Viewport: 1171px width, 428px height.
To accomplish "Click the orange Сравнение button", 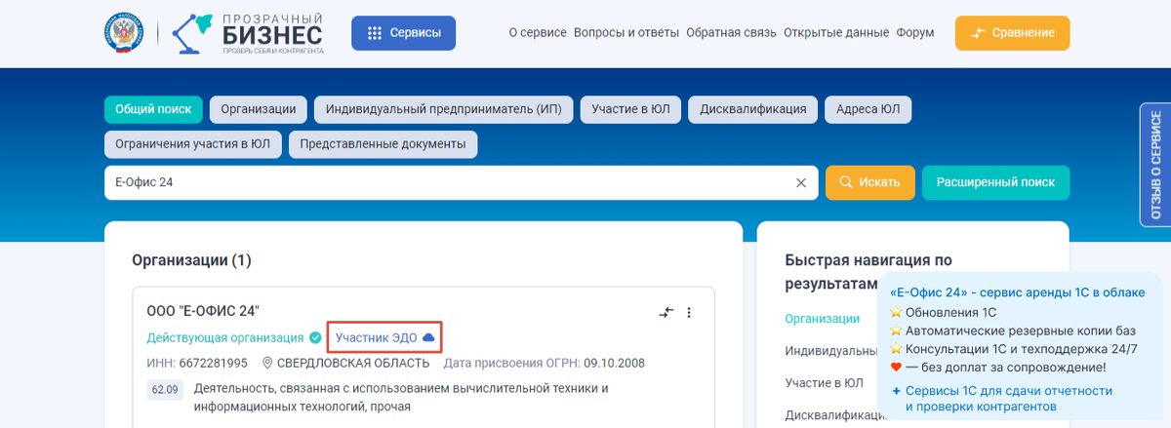I will [x=1012, y=33].
